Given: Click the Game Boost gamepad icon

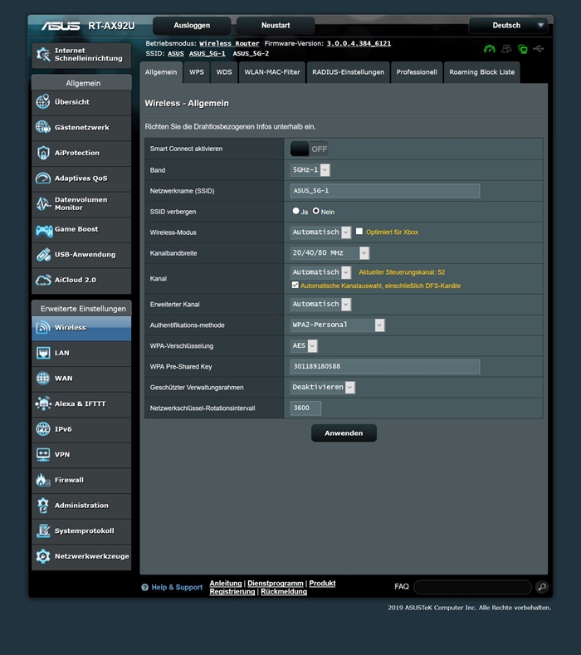Looking at the screenshot, I should 44,229.
